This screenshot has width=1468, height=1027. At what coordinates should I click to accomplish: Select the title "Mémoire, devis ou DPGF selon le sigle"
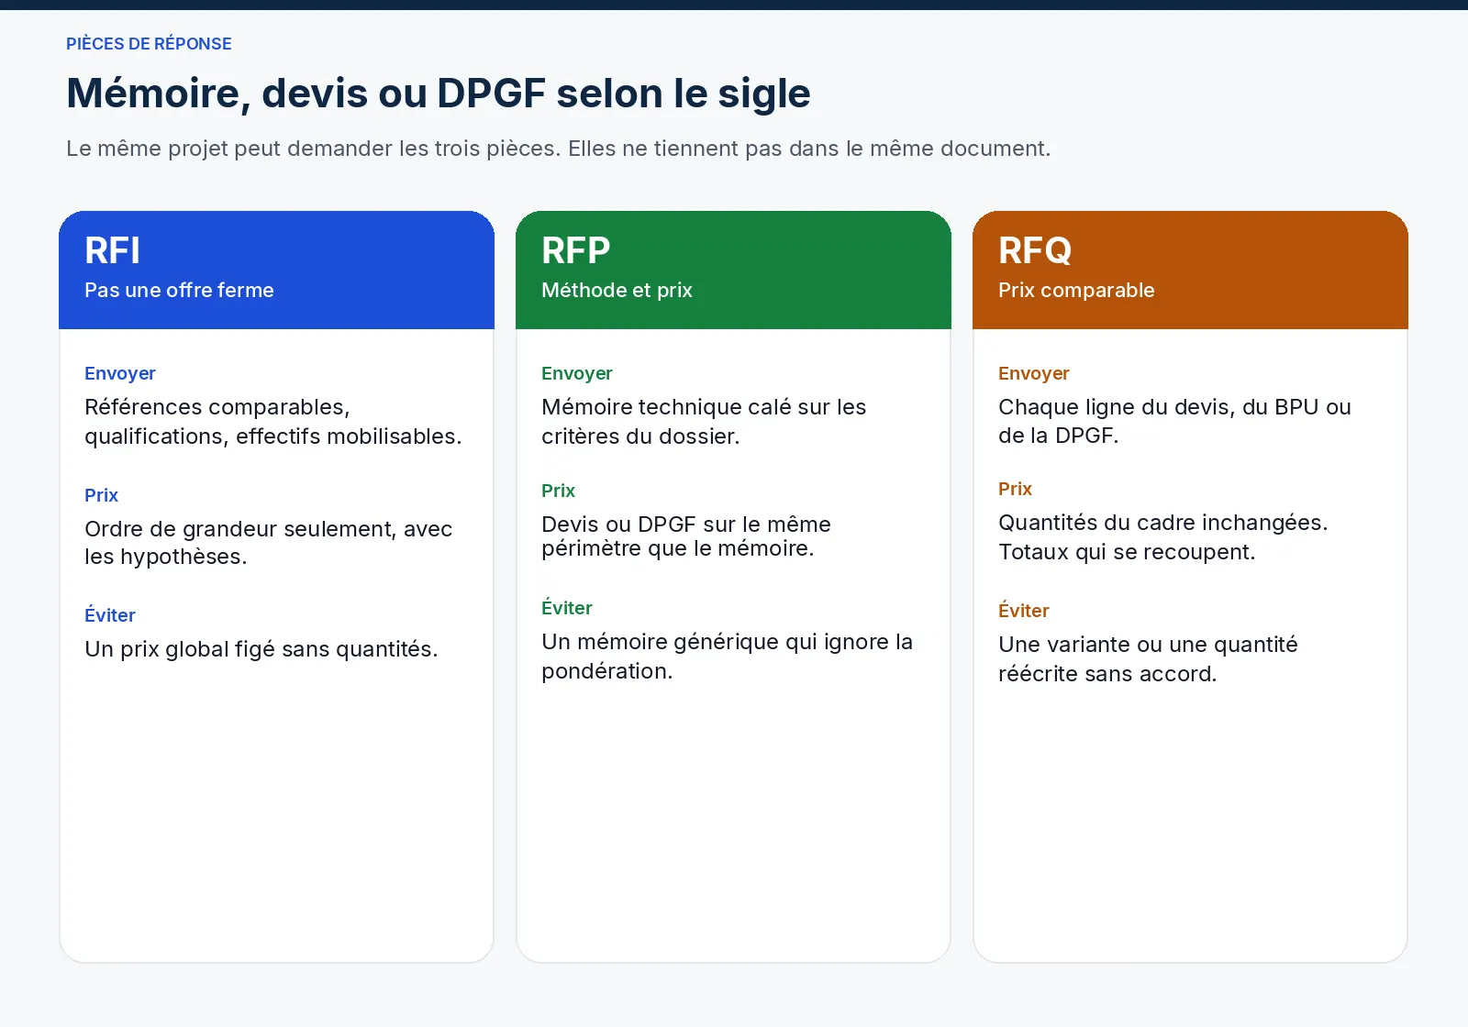439,94
